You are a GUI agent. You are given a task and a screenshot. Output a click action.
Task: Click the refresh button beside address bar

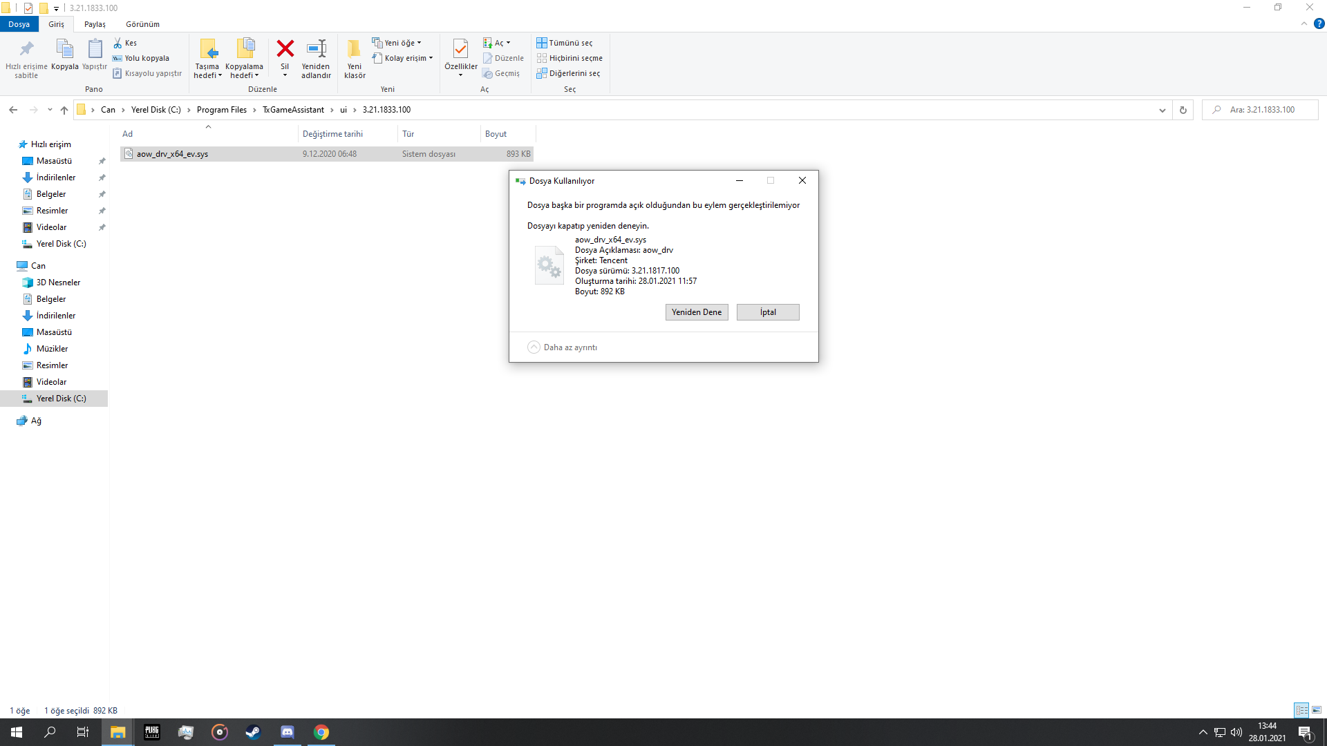[1183, 110]
